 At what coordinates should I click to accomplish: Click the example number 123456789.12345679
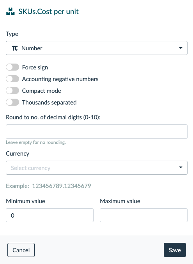pyautogui.click(x=62, y=186)
